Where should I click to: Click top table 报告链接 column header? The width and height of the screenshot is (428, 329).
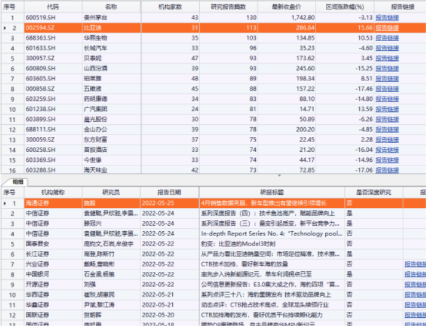pyautogui.click(x=400, y=7)
